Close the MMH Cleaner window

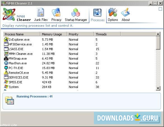(x=160, y=3)
